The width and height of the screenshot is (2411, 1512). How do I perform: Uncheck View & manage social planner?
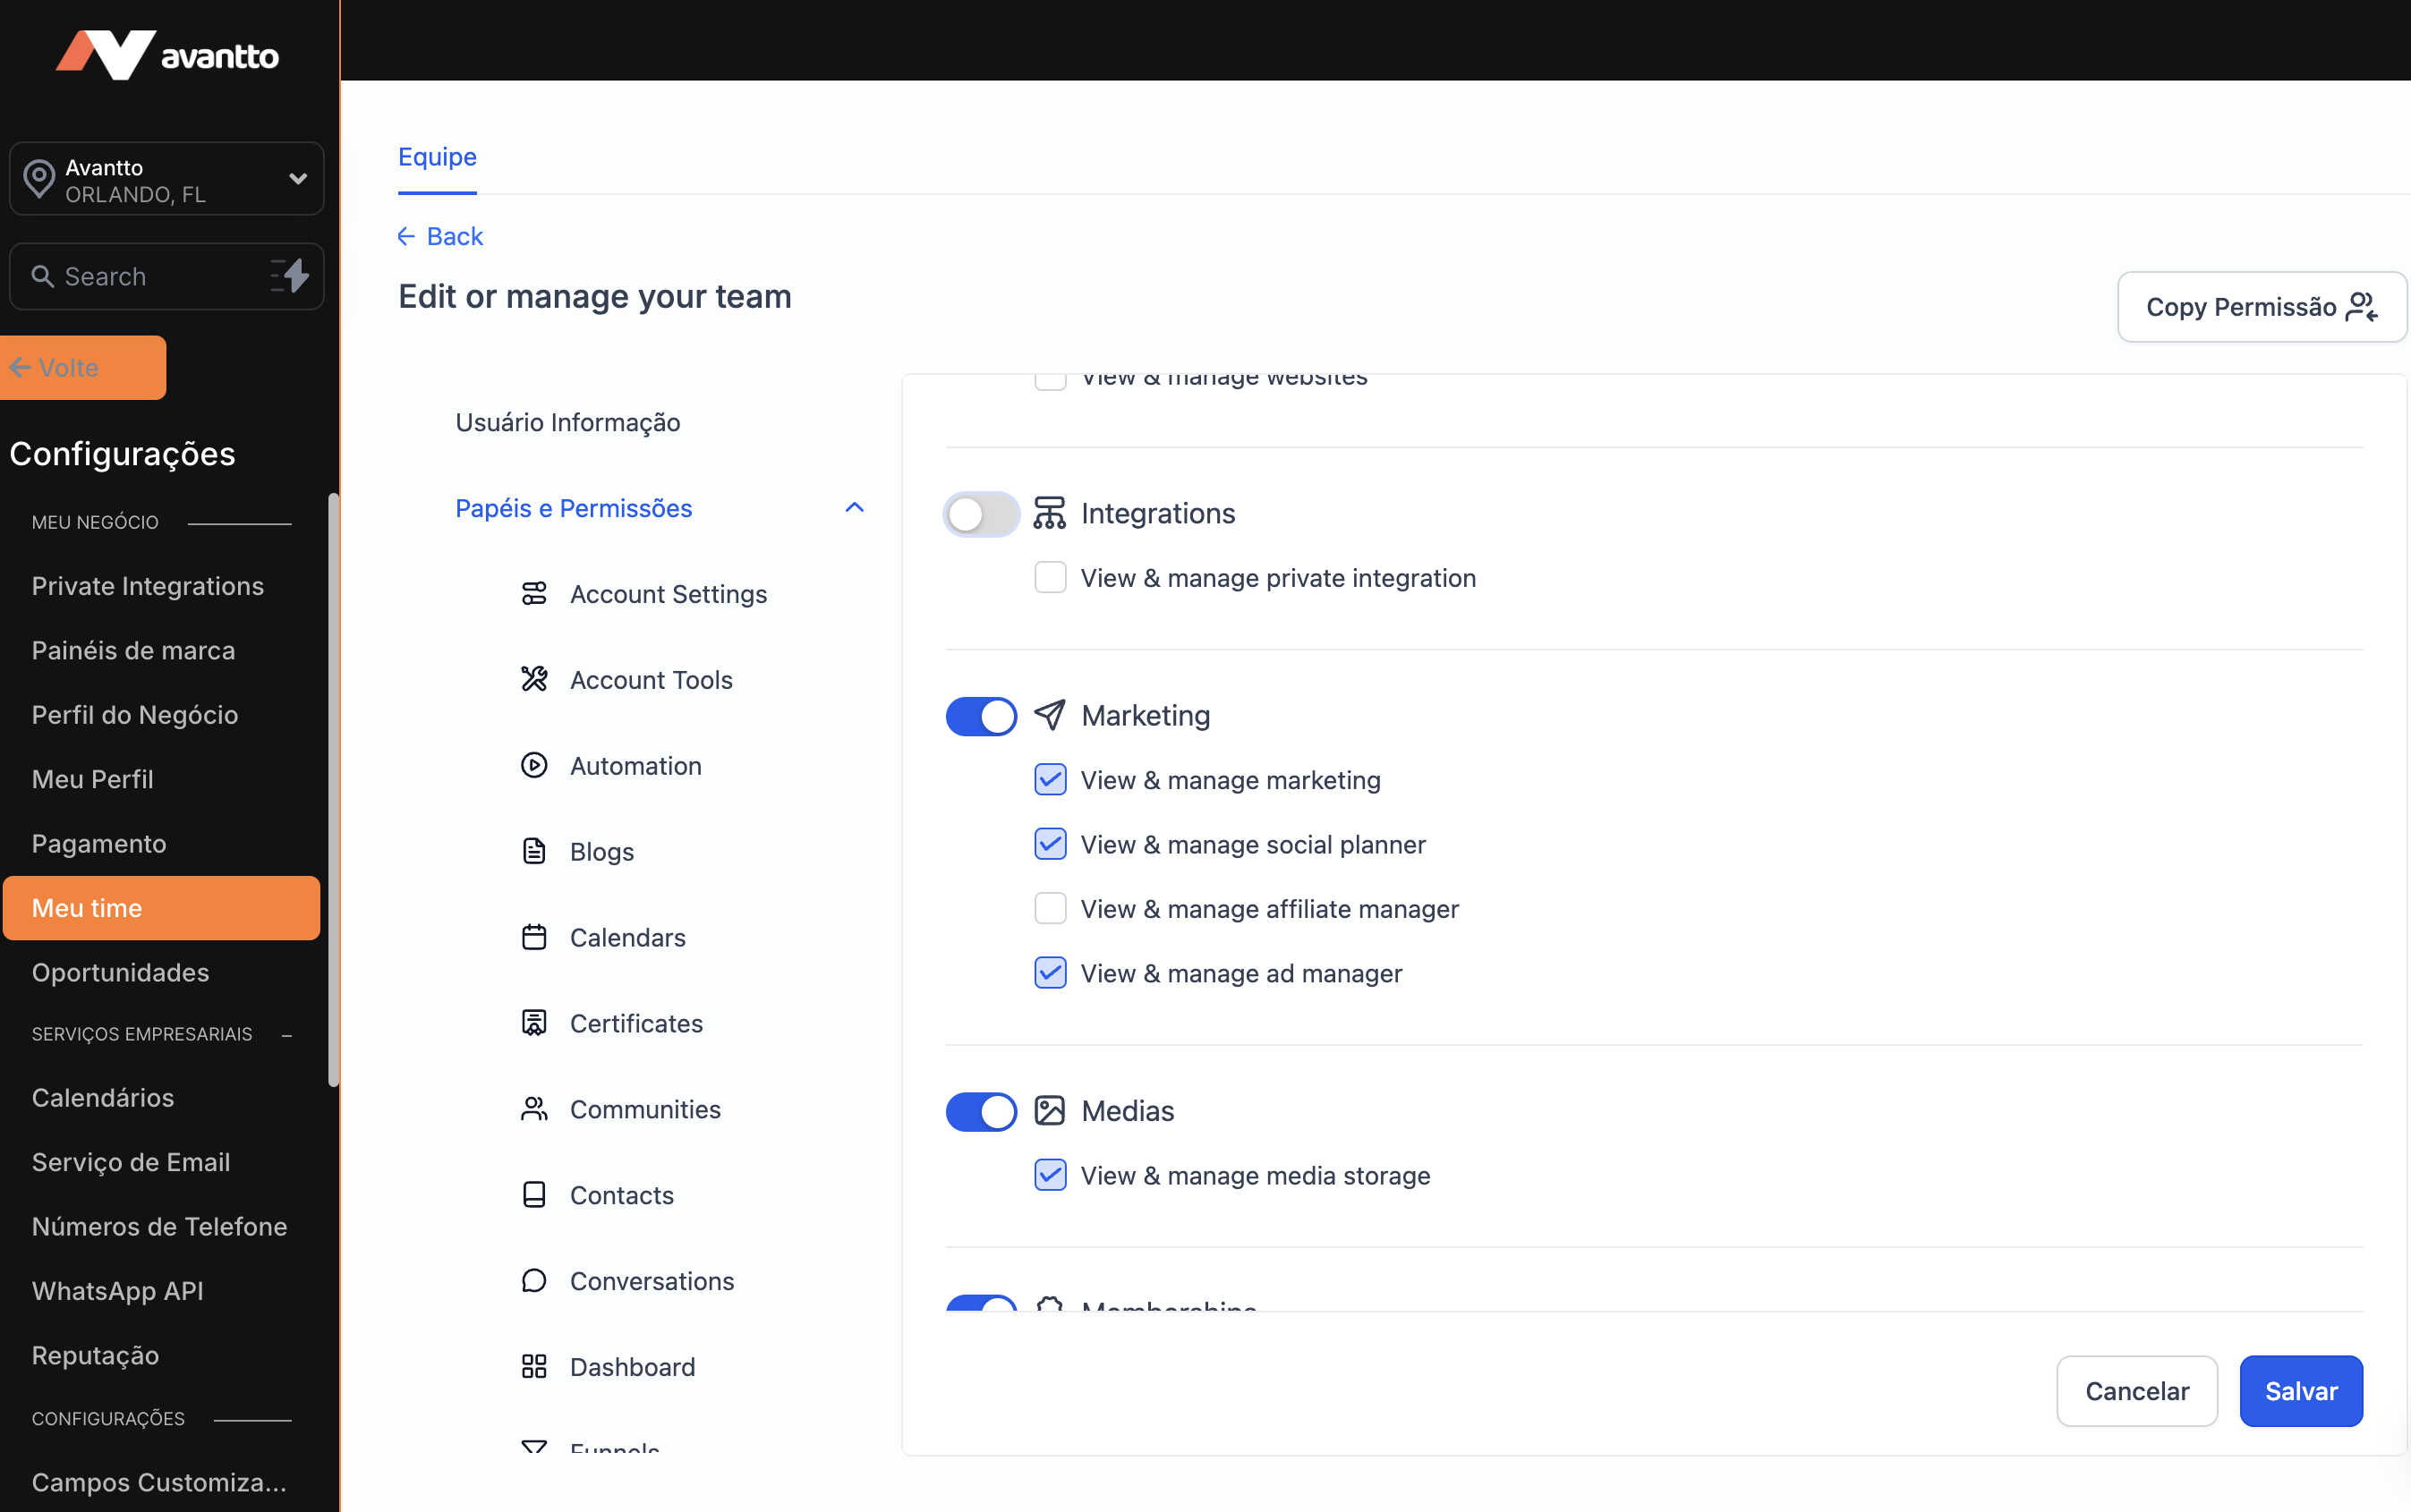click(x=1050, y=844)
